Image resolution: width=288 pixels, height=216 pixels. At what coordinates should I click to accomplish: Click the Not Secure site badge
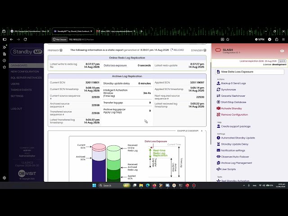point(60,39)
